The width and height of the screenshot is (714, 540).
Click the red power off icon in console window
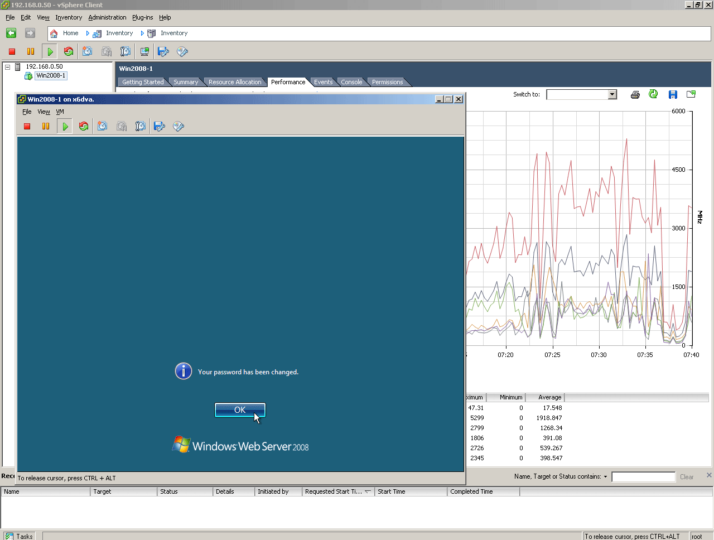pos(27,127)
